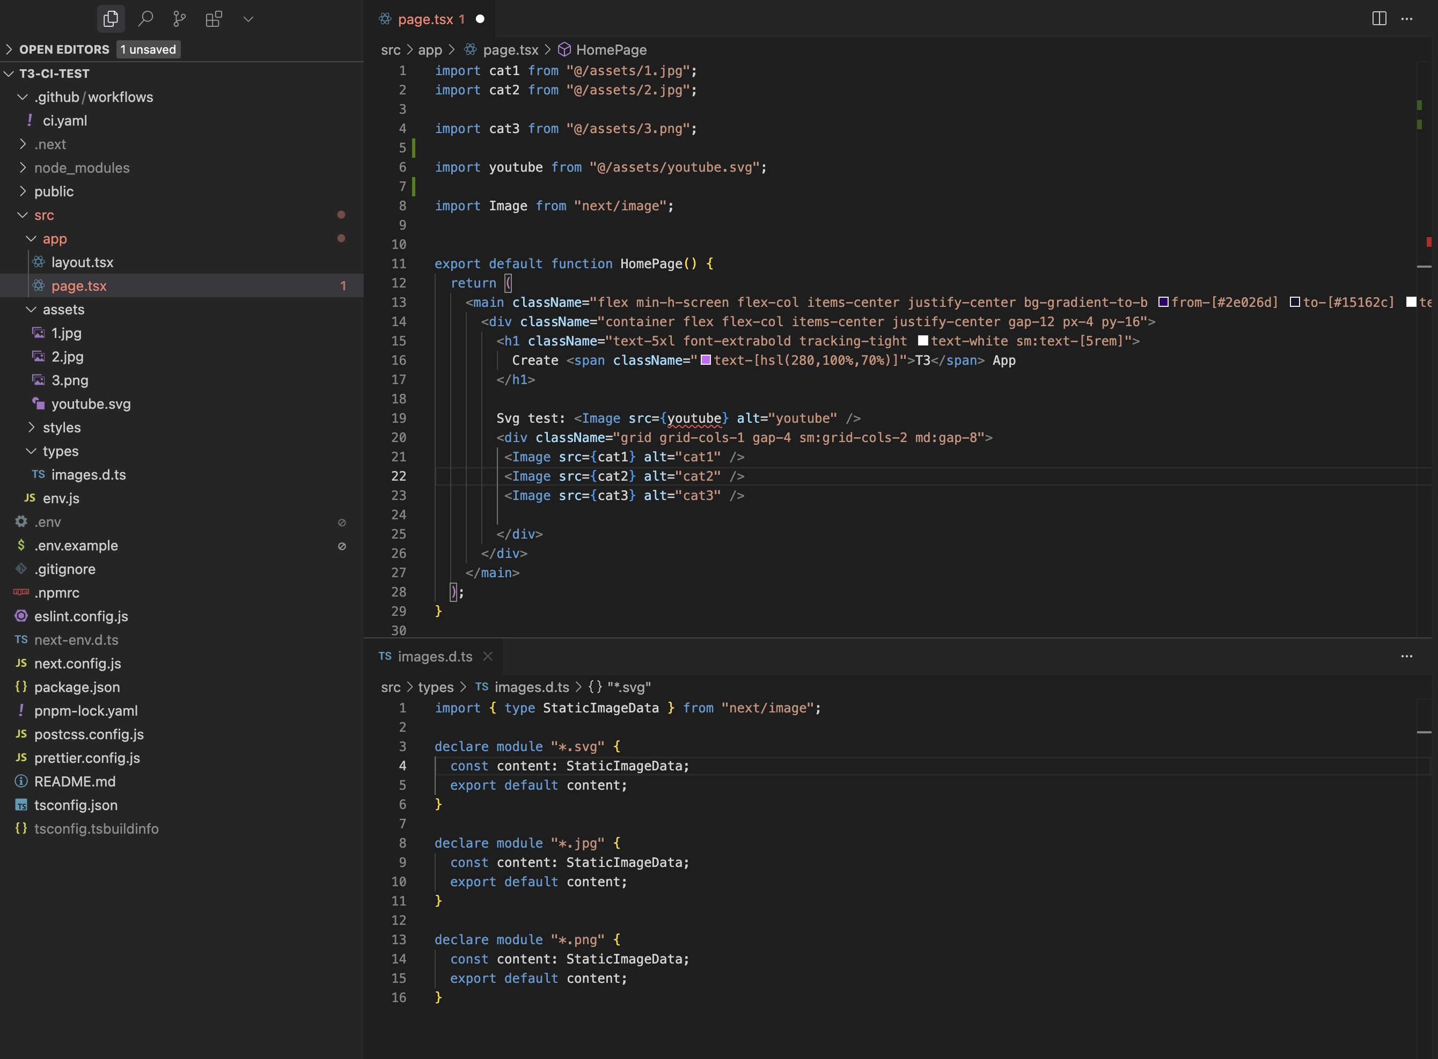Click line number 11 in page.tsx gutter

tap(398, 263)
